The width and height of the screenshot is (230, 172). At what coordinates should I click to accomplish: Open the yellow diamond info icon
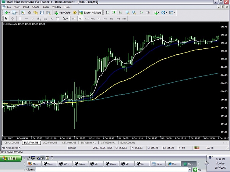(75, 12)
